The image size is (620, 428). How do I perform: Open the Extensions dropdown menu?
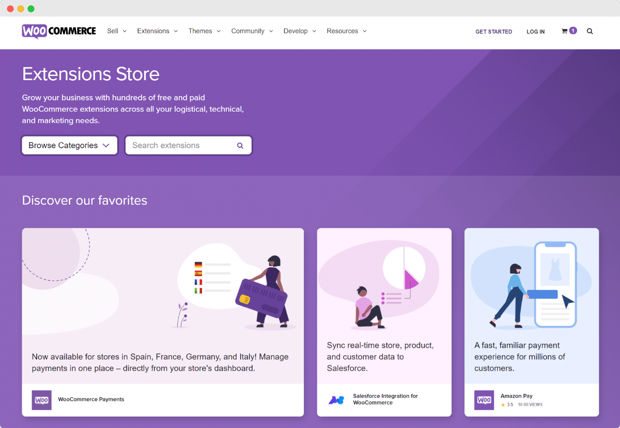click(x=158, y=31)
